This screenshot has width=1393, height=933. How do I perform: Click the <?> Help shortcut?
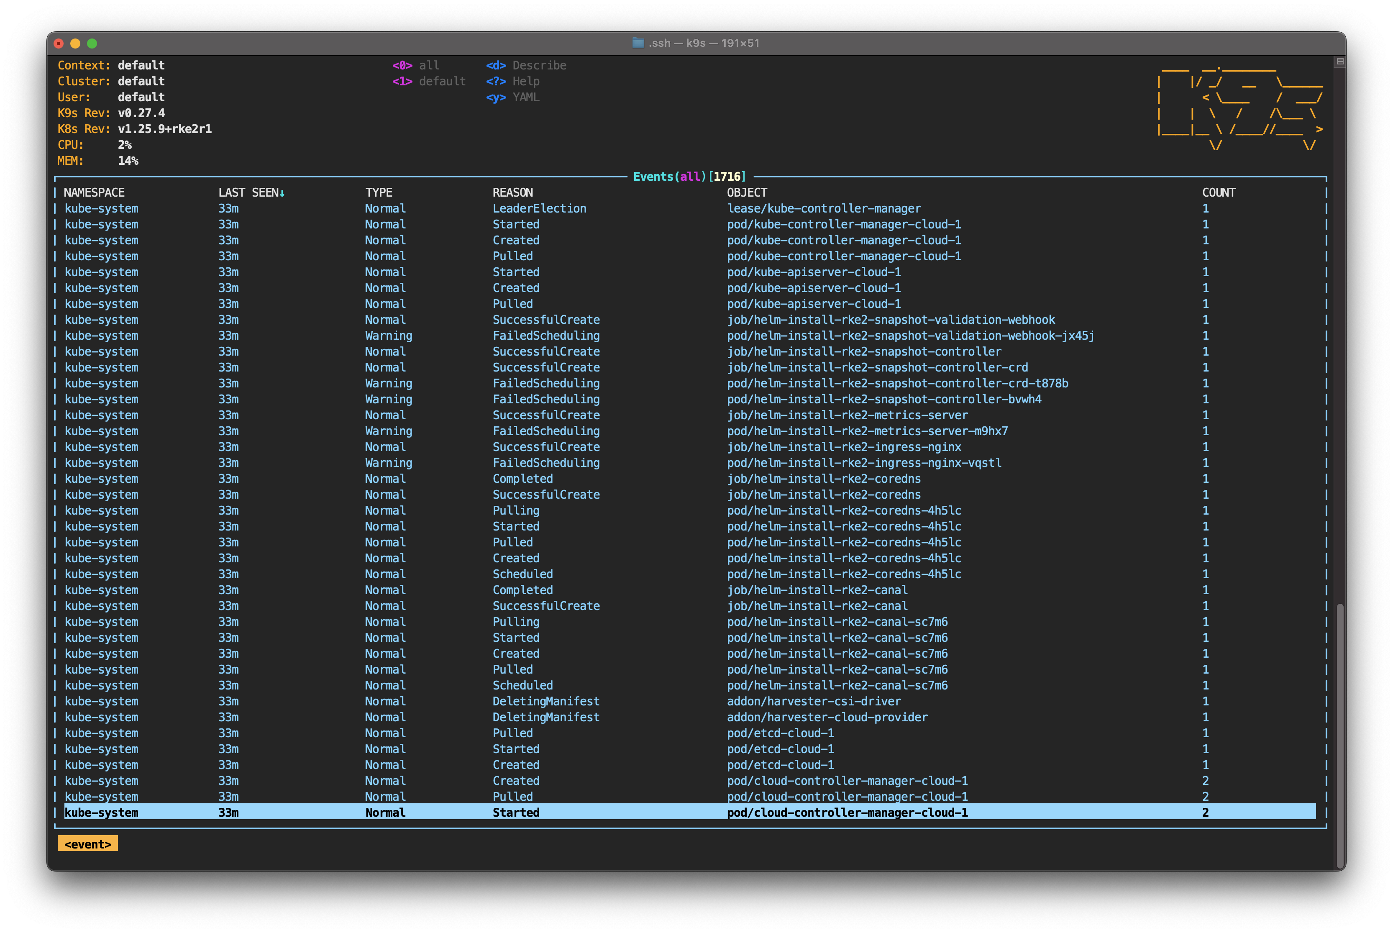512,81
